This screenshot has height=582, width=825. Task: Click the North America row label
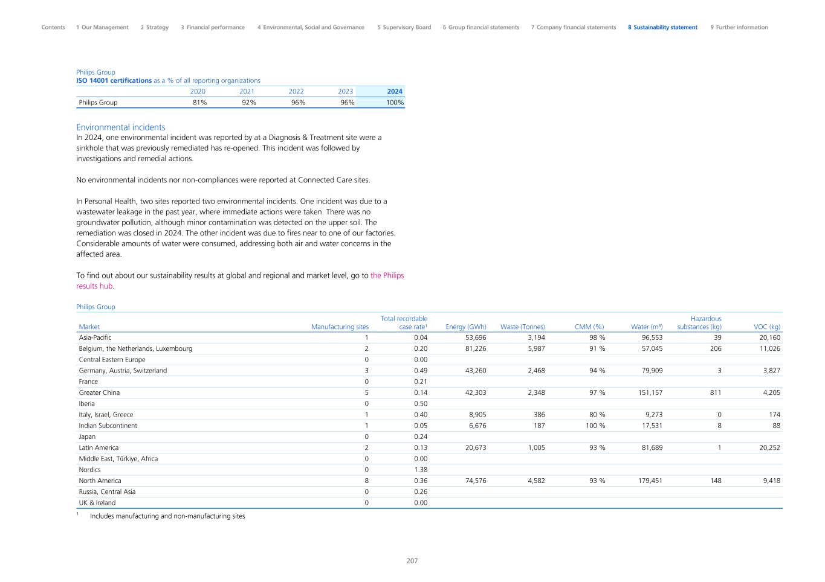[x=100, y=481]
